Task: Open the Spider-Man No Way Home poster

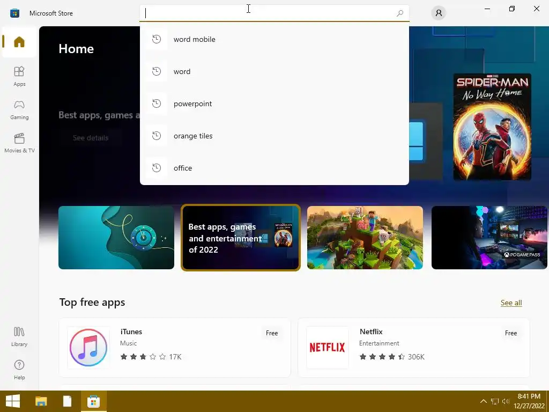Action: 492,127
